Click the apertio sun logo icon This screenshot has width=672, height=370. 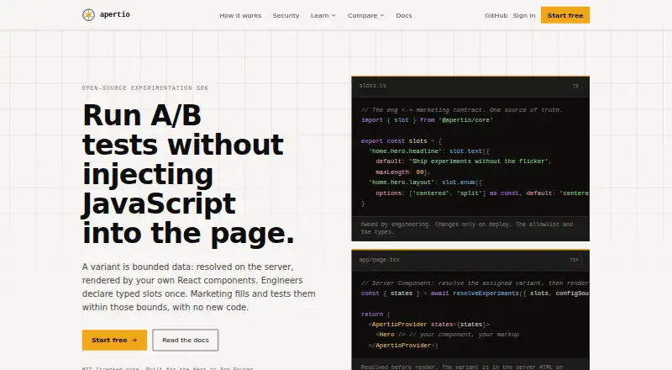88,15
